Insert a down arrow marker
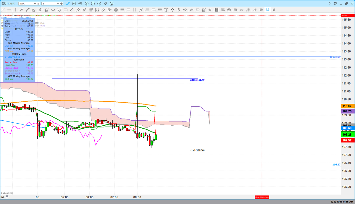This screenshot has height=204, width=355. pyautogui.click(x=179, y=10)
